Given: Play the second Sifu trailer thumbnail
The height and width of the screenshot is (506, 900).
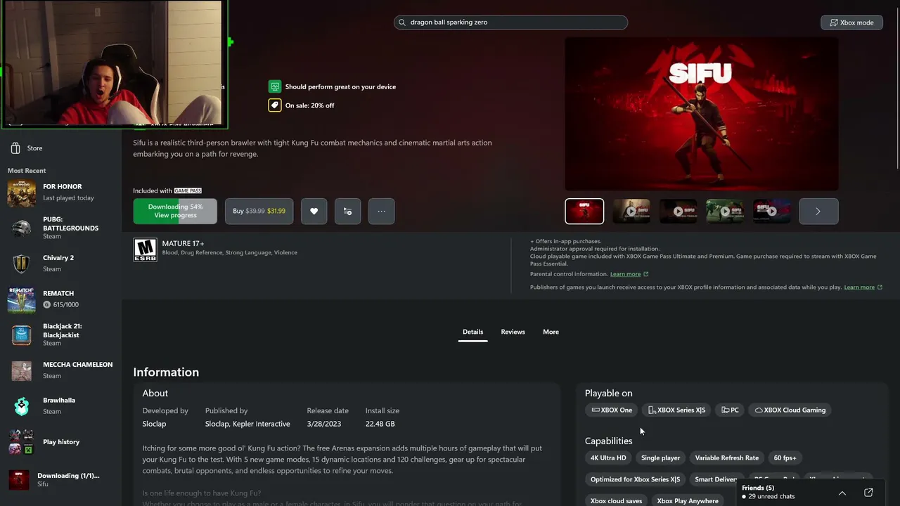Looking at the screenshot, I should 631,211.
